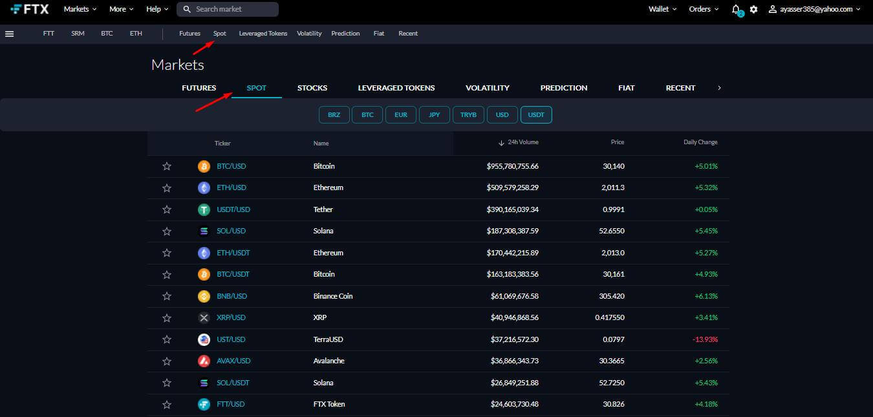The height and width of the screenshot is (417, 873).
Task: Filter spot markets by USD
Action: 502,114
